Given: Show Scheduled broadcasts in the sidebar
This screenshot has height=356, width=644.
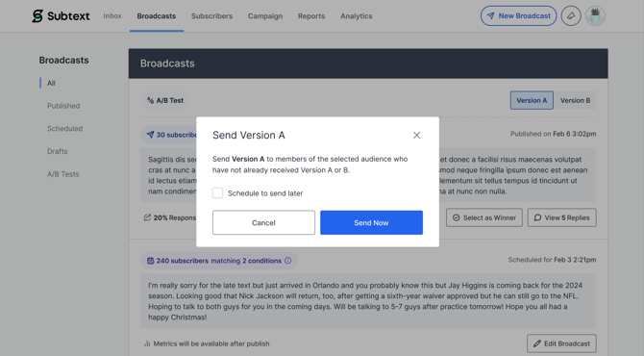Looking at the screenshot, I should click(65, 129).
